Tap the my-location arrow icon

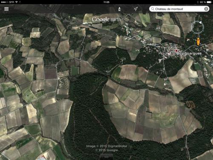click(136, 9)
